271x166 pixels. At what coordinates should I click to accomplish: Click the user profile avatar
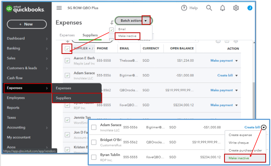pyautogui.click(x=250, y=8)
